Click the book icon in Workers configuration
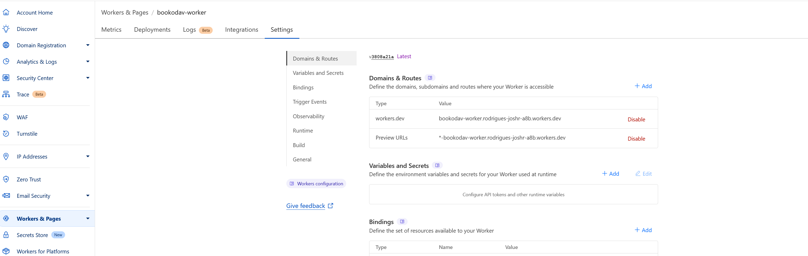Screen dimensions: 808x256 292,183
